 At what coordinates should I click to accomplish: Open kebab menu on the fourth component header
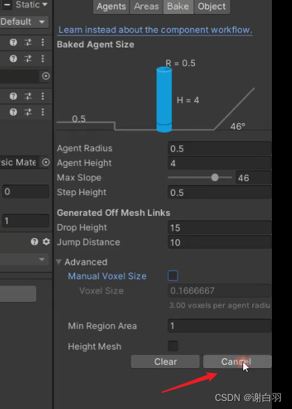(x=43, y=112)
